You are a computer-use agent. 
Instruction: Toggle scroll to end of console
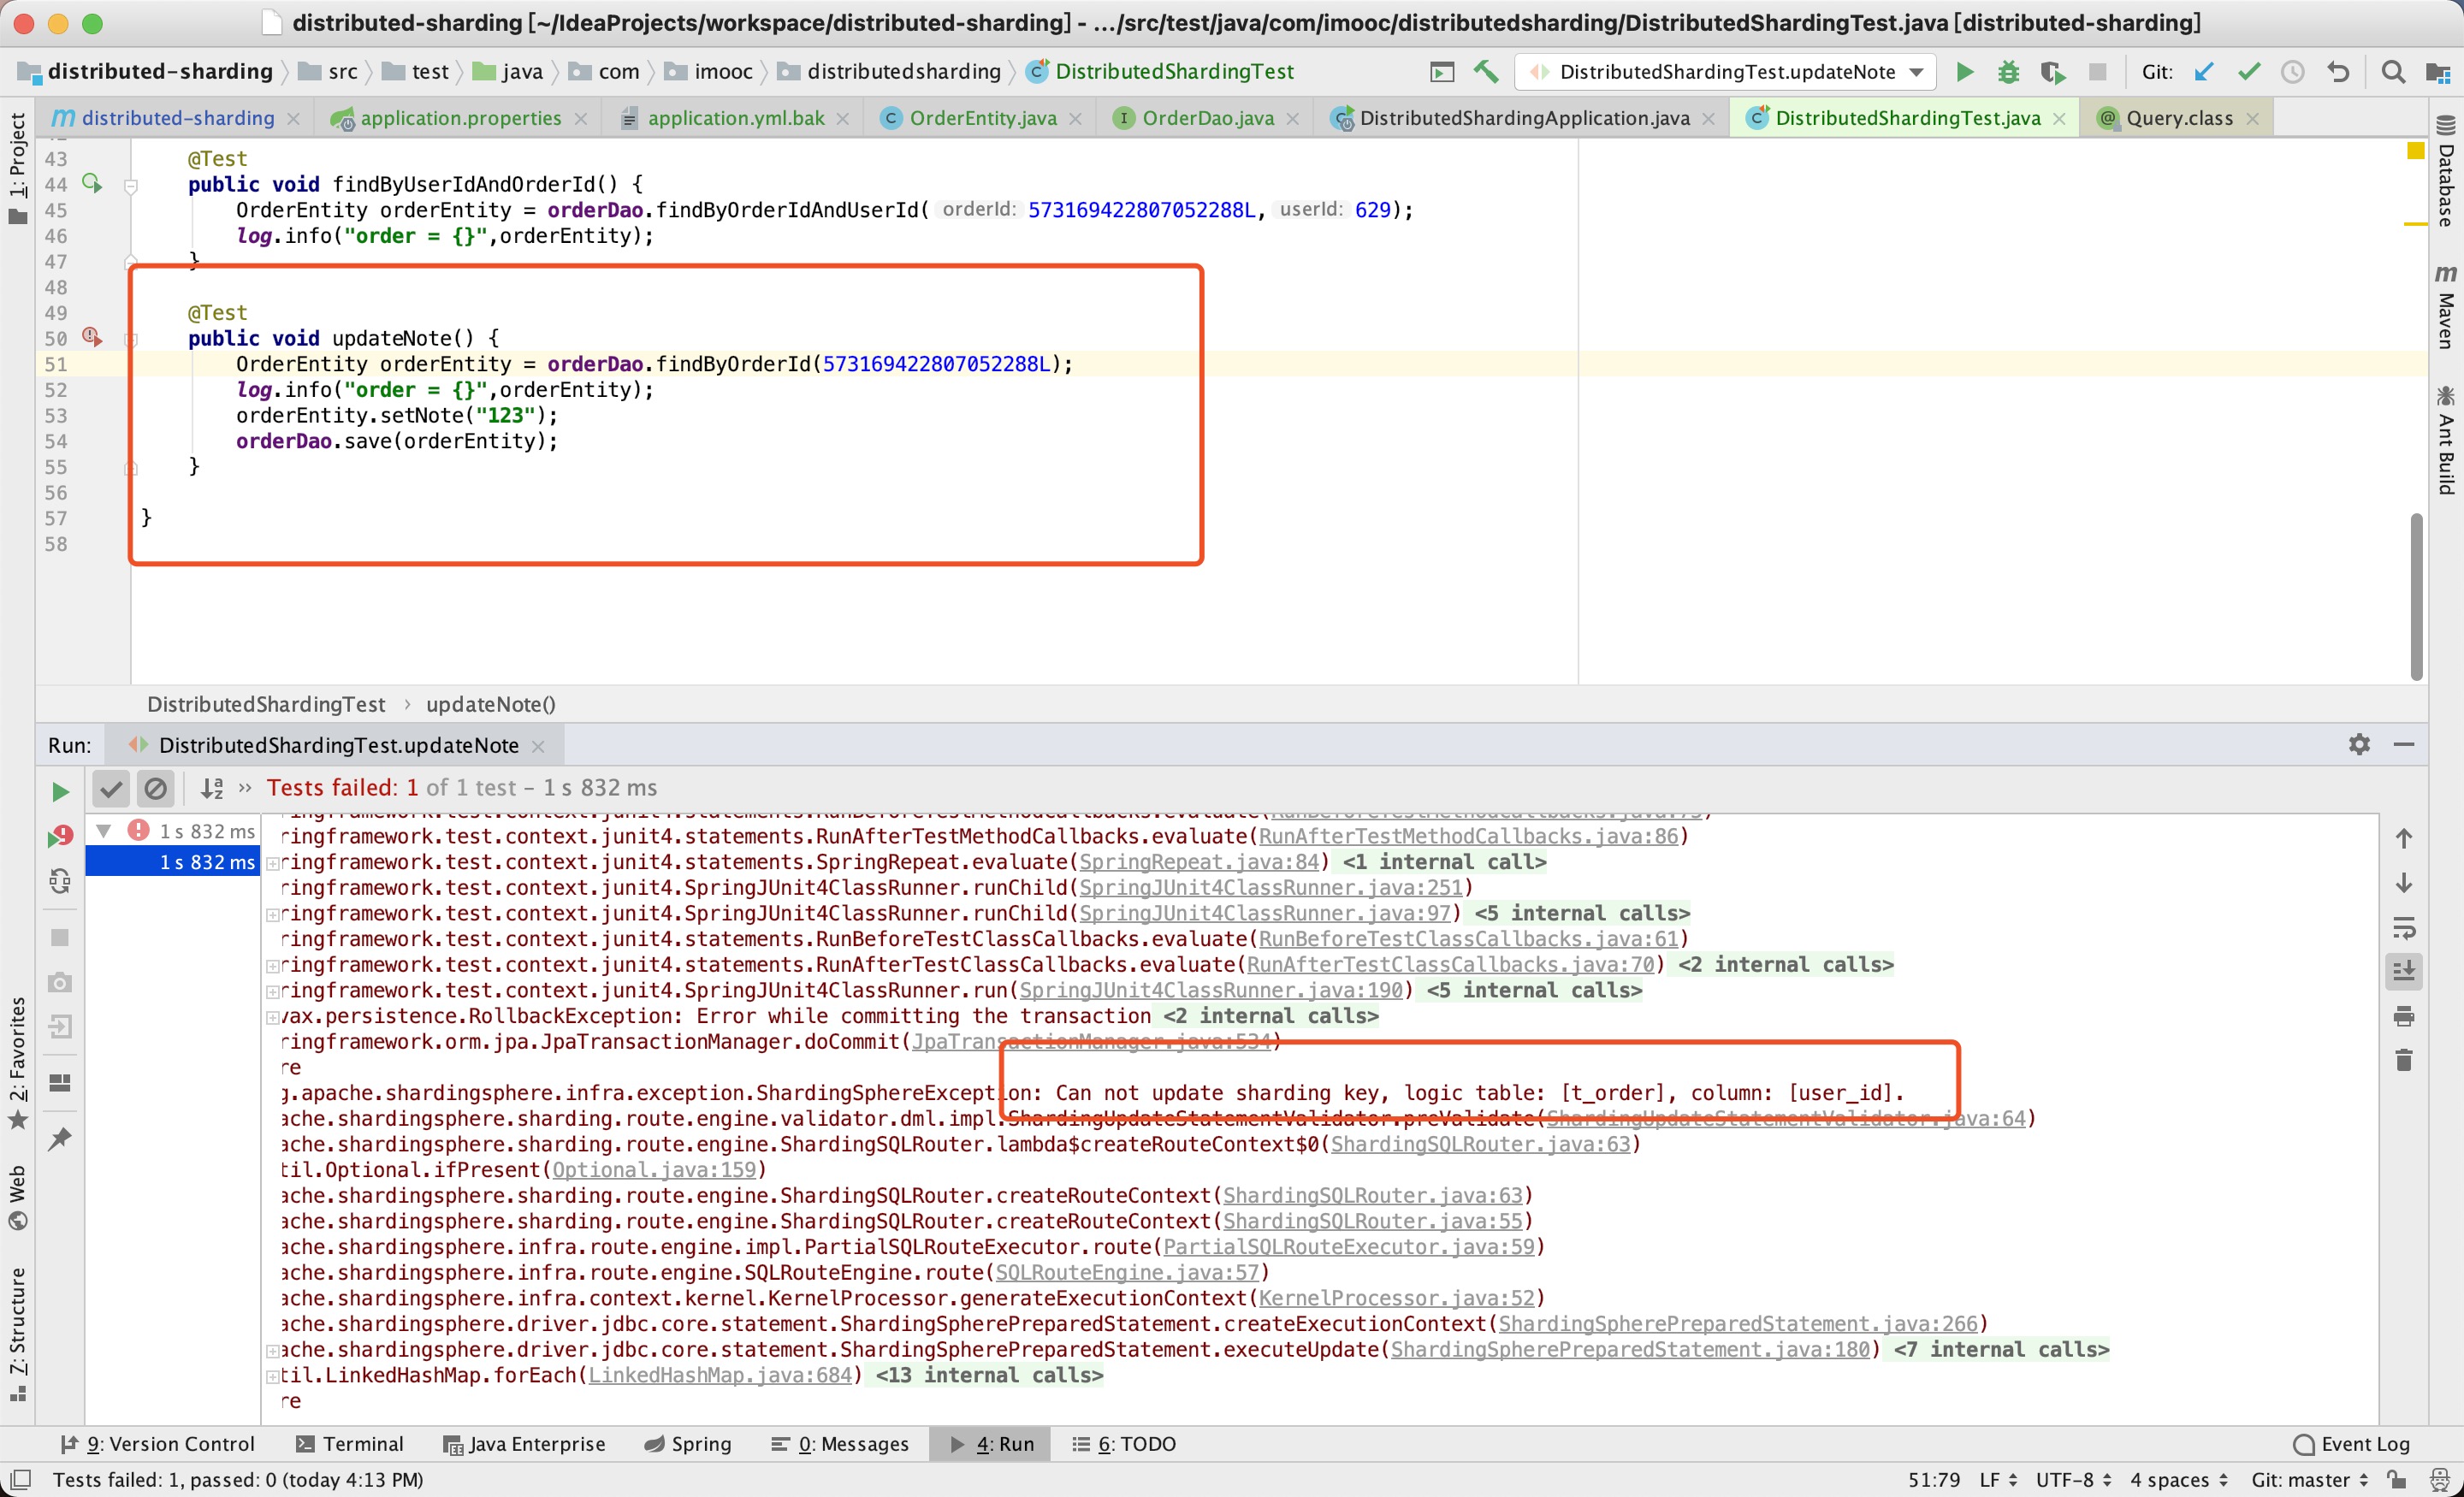tap(2404, 971)
